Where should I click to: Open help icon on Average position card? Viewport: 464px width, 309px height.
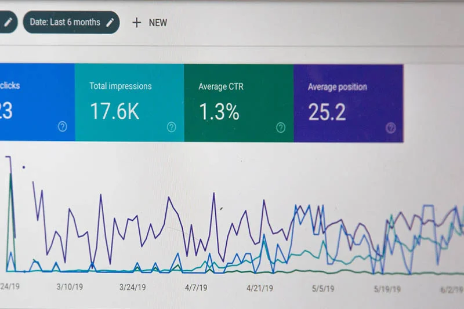coord(390,128)
